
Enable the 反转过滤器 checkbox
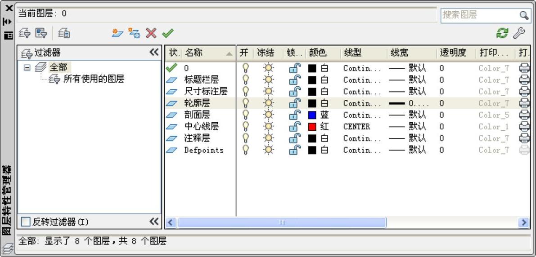(x=26, y=222)
